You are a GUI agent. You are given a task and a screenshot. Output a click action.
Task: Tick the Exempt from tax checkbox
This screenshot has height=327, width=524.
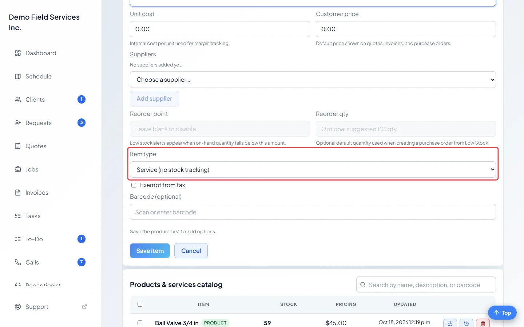[x=134, y=185]
